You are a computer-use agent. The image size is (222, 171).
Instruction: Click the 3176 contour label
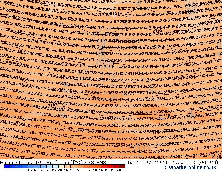pyautogui.click(x=216, y=156)
